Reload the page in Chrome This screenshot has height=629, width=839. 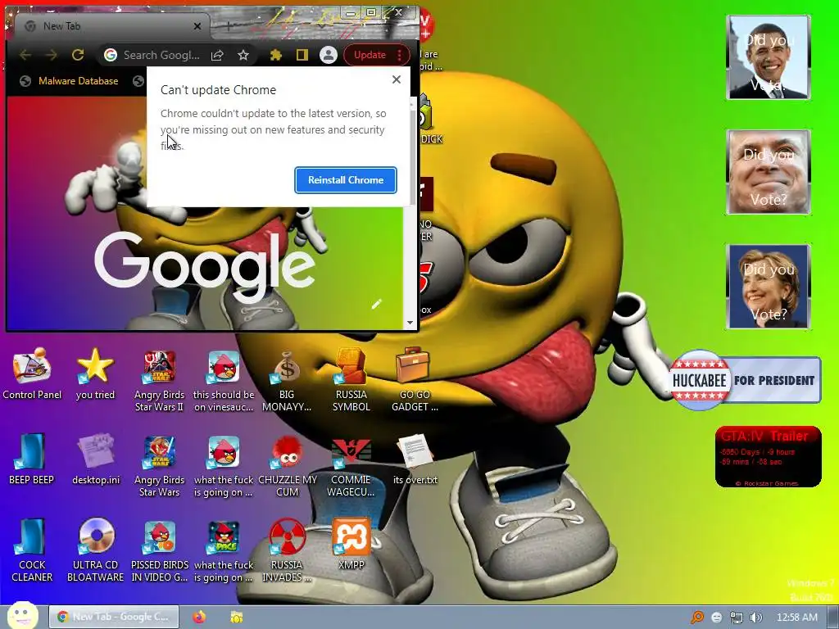78,55
